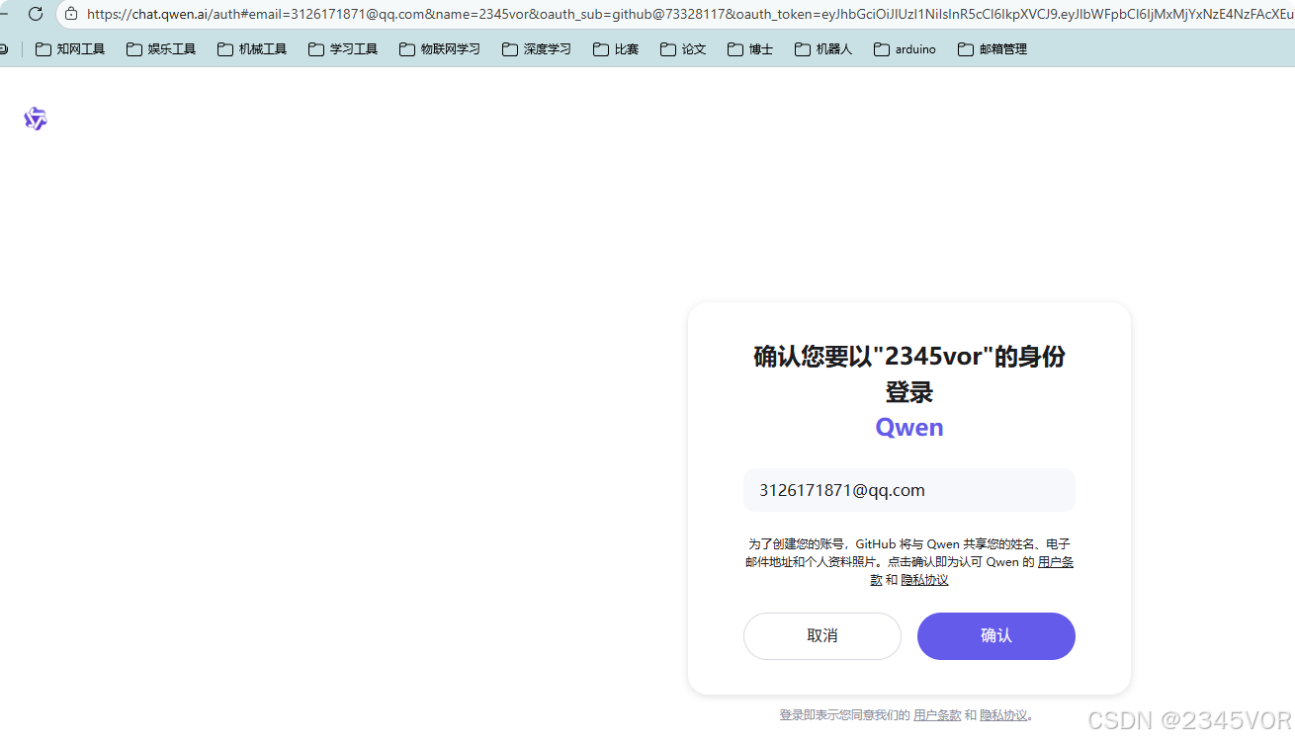This screenshot has height=742, width=1295.
Task: Open the 物联网学习 bookmarks folder
Action: point(450,48)
